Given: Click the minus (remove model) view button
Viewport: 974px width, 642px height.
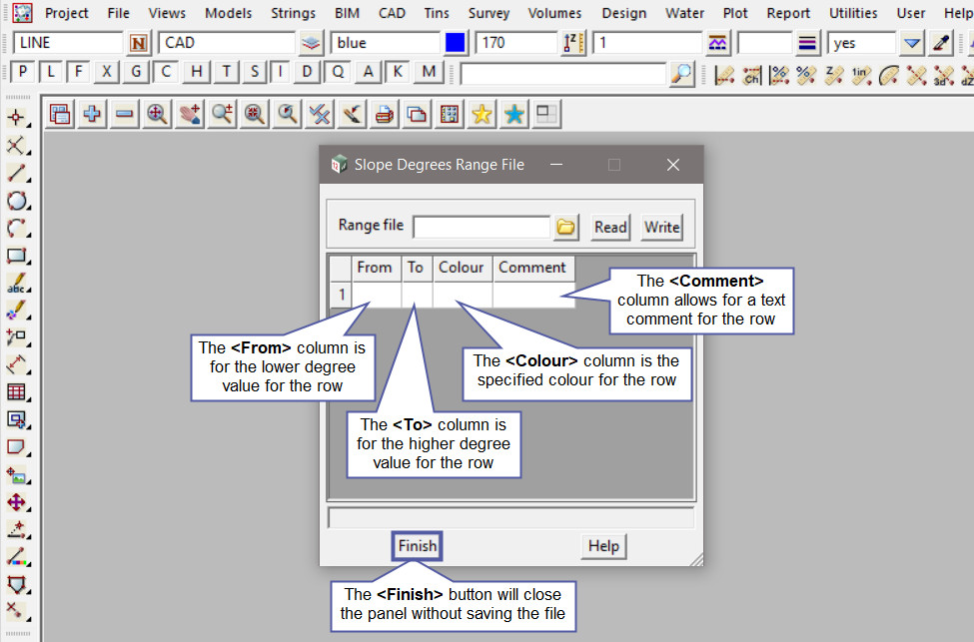Looking at the screenshot, I should (124, 114).
